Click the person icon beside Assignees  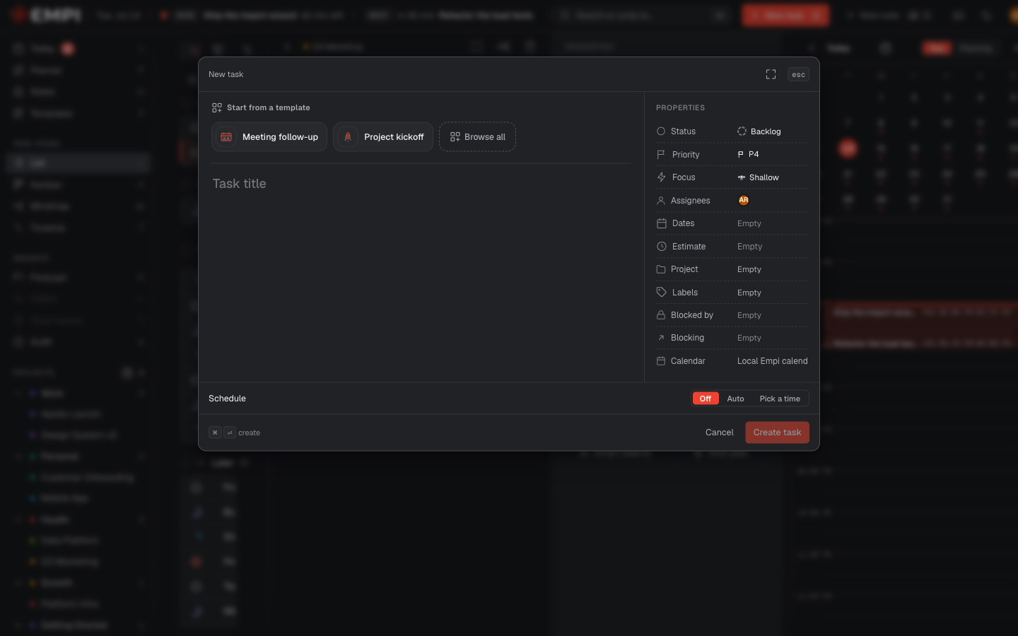661,201
